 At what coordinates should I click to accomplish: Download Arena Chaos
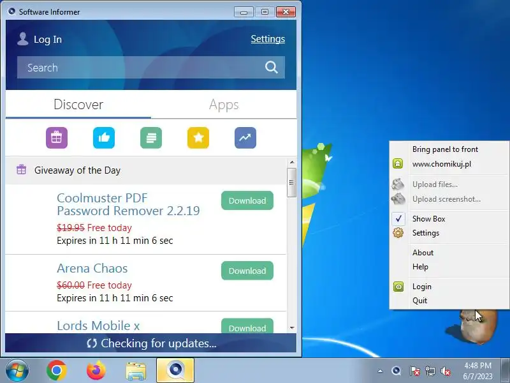coord(247,271)
